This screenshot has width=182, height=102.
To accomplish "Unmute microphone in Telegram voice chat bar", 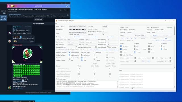I will point(9,6).
